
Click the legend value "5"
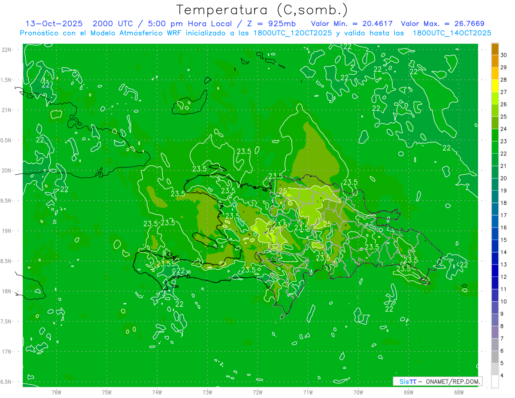click(x=502, y=363)
